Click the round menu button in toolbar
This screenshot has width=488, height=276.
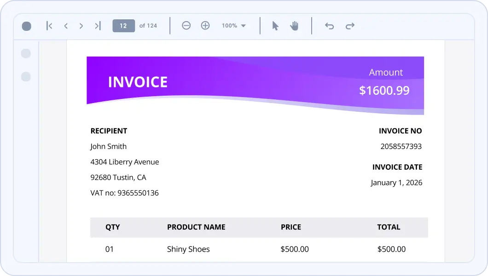(27, 26)
